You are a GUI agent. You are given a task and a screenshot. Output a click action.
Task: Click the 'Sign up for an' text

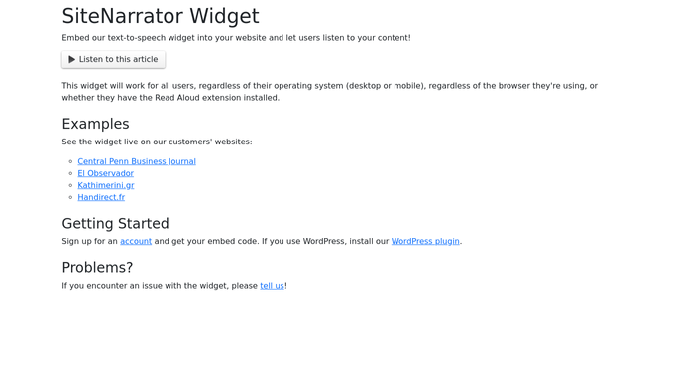pos(90,241)
